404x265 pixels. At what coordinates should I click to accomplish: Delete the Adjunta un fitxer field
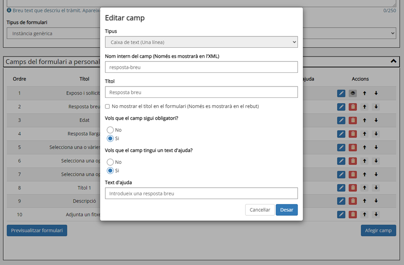(x=352, y=214)
